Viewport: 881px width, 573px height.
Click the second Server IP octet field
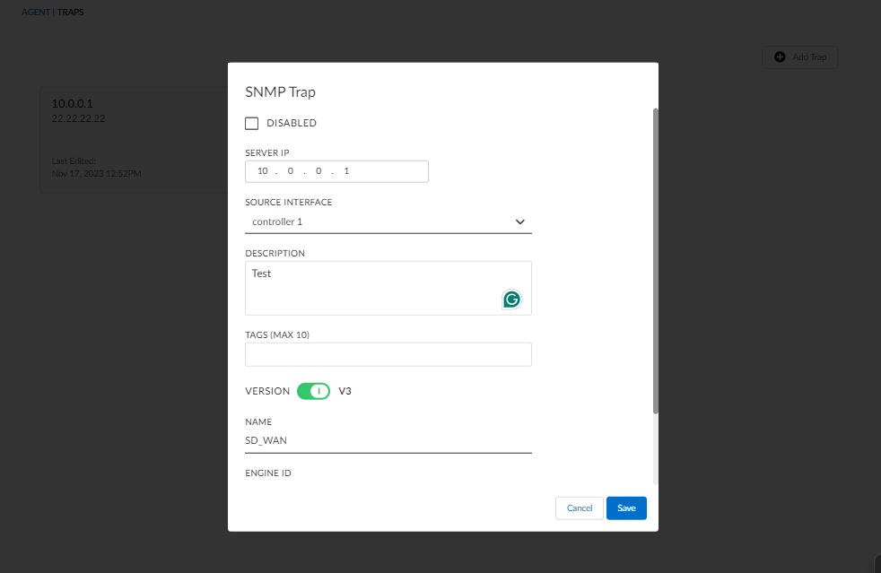pos(291,171)
